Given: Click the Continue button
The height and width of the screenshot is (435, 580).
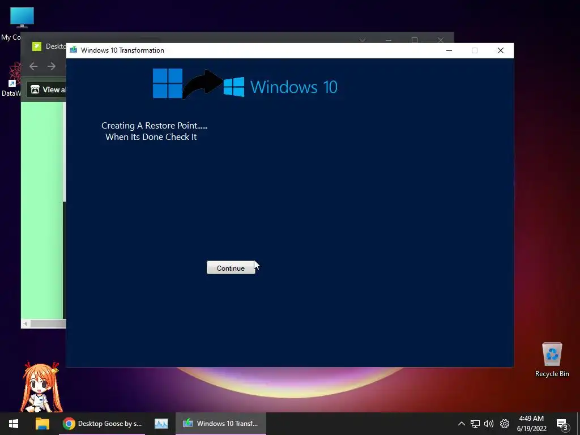Looking at the screenshot, I should [231, 268].
